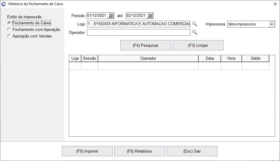Click the (F4) Pesquisar button
This screenshot has width=280, height=161.
point(145,46)
